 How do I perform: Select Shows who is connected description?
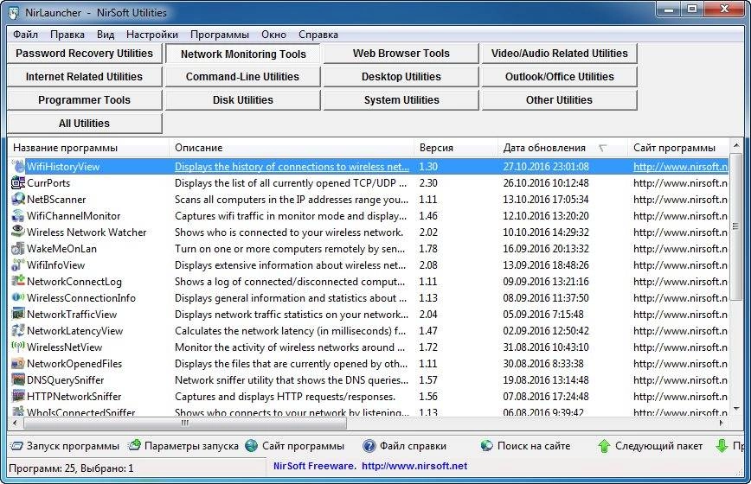click(289, 232)
